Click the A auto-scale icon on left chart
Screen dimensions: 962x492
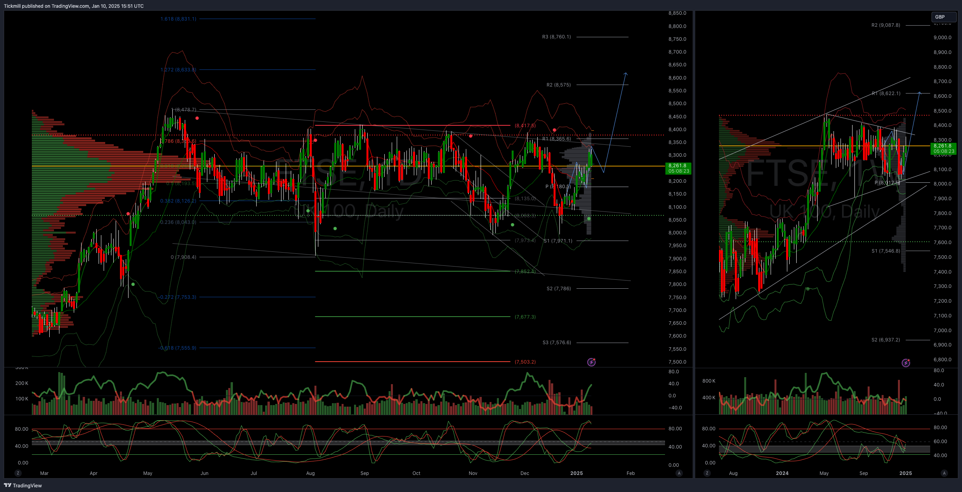(679, 473)
